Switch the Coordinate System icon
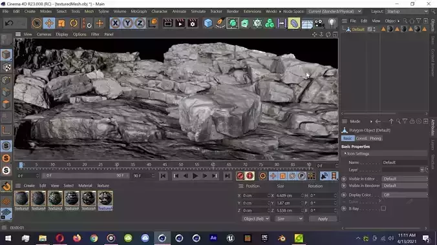This screenshot has width=437, height=245. [153, 23]
